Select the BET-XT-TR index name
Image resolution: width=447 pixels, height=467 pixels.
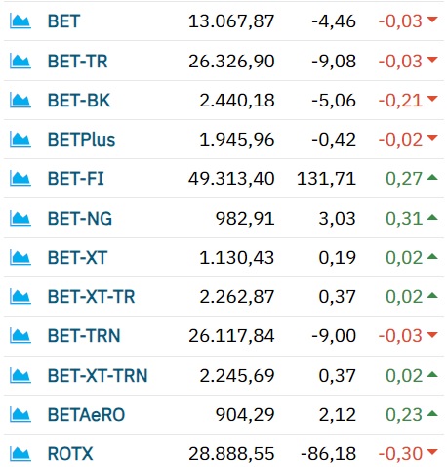[91, 297]
